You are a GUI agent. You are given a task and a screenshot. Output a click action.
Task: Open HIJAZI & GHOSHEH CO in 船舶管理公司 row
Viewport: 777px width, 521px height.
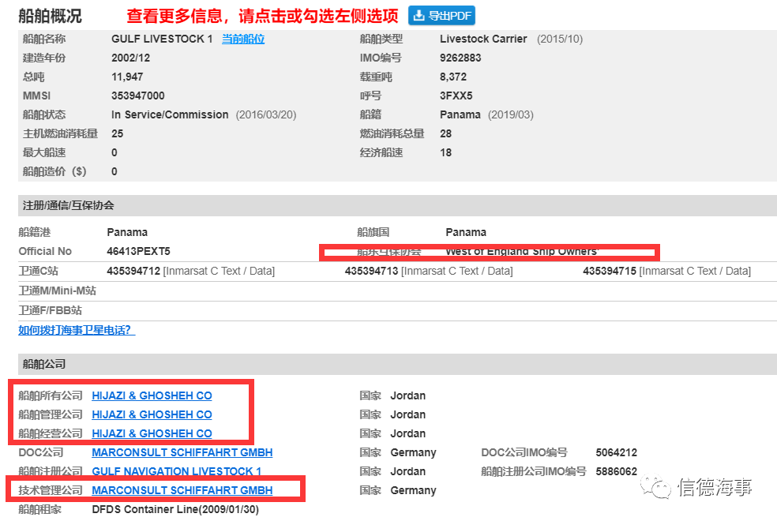152,414
